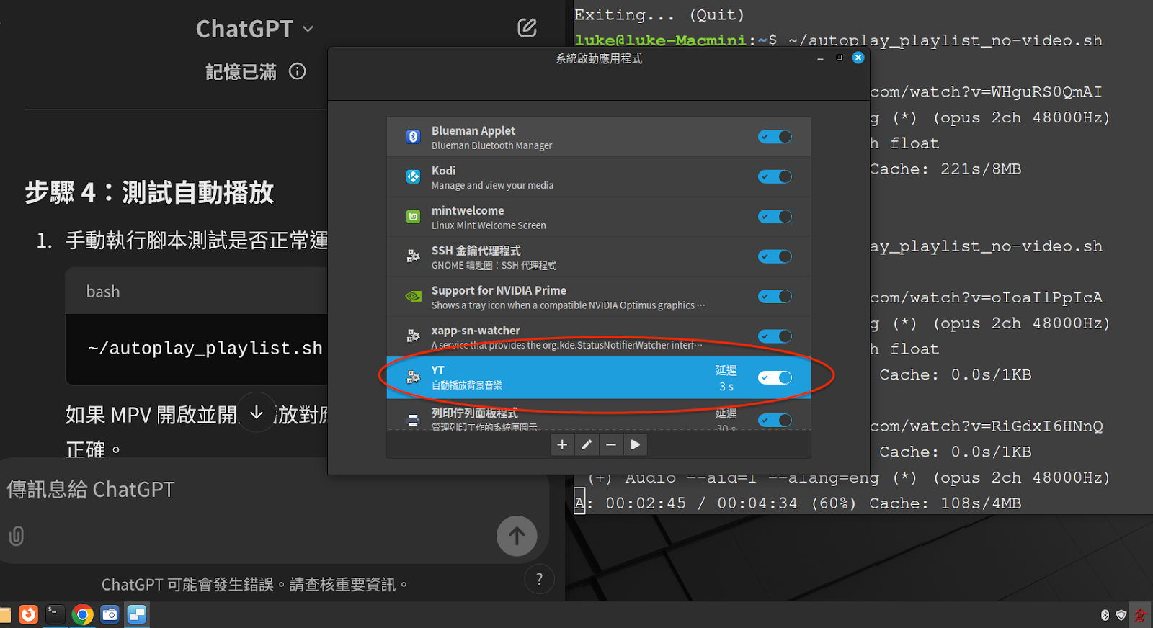Open the ChatGPT model dropdown

[x=255, y=29]
